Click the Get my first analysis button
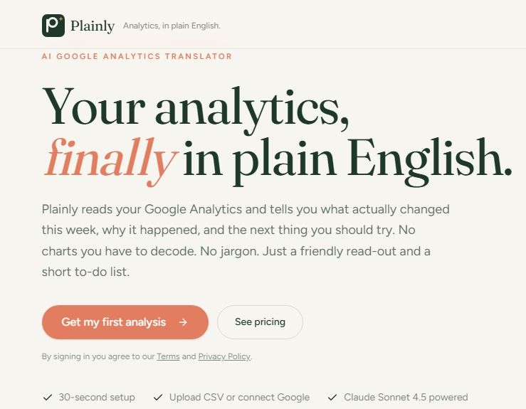The width and height of the screenshot is (526, 409). (x=125, y=322)
